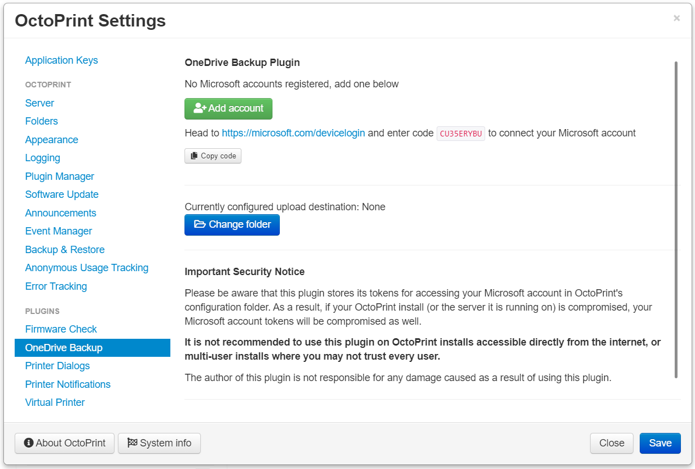This screenshot has height=469, width=695.
Task: Save the OctoPrint settings
Action: click(x=660, y=443)
